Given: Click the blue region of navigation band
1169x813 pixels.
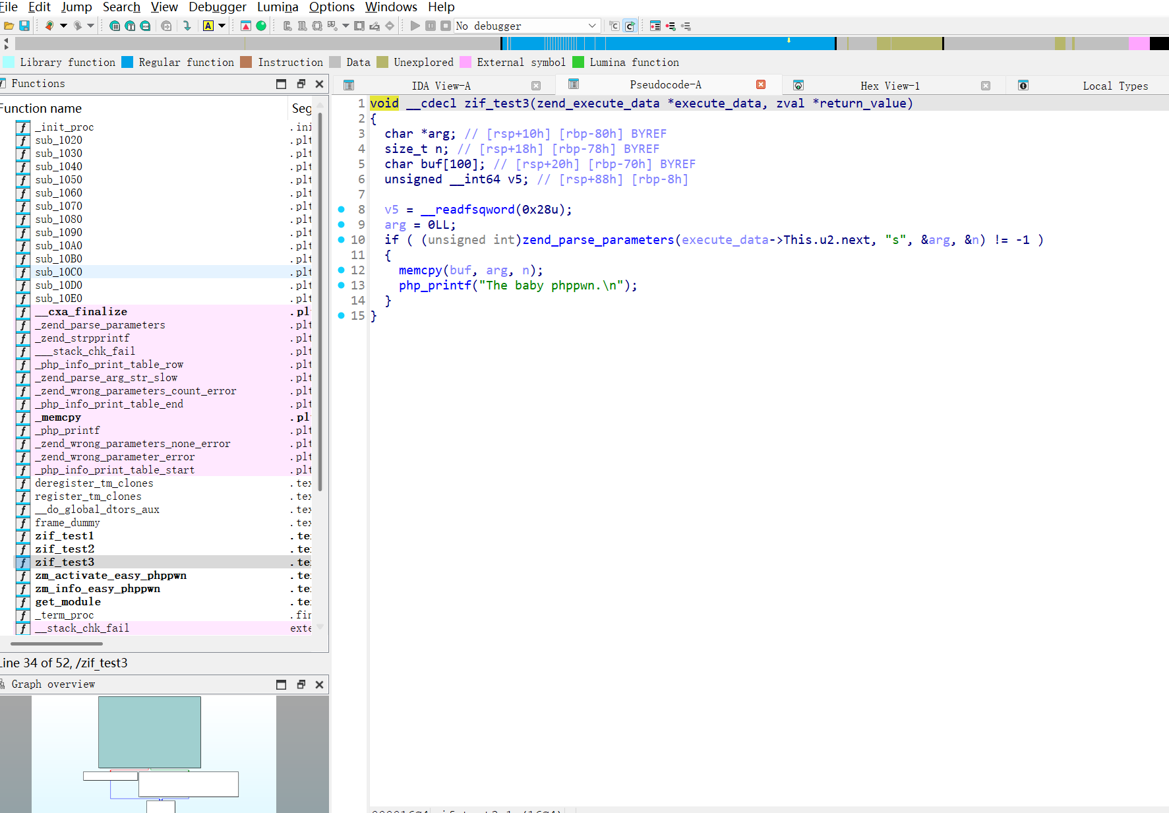Looking at the screenshot, I should (692, 44).
